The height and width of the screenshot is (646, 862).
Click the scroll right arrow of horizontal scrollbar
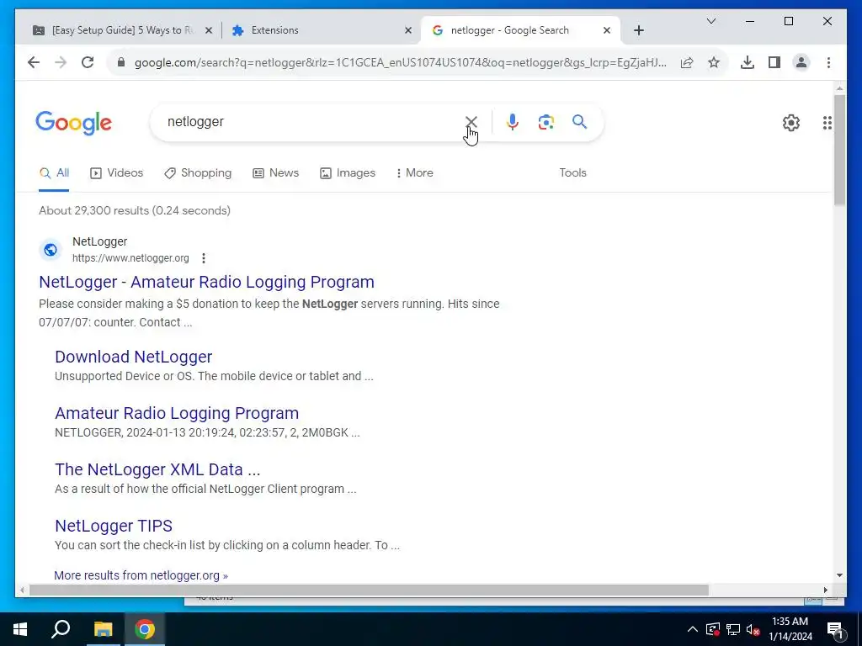pos(826,590)
